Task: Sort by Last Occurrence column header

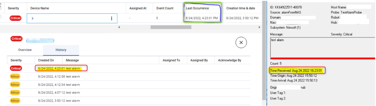Action: (x=197, y=8)
